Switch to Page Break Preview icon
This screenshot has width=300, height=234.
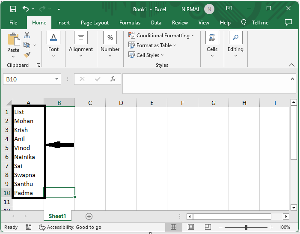click(x=208, y=227)
